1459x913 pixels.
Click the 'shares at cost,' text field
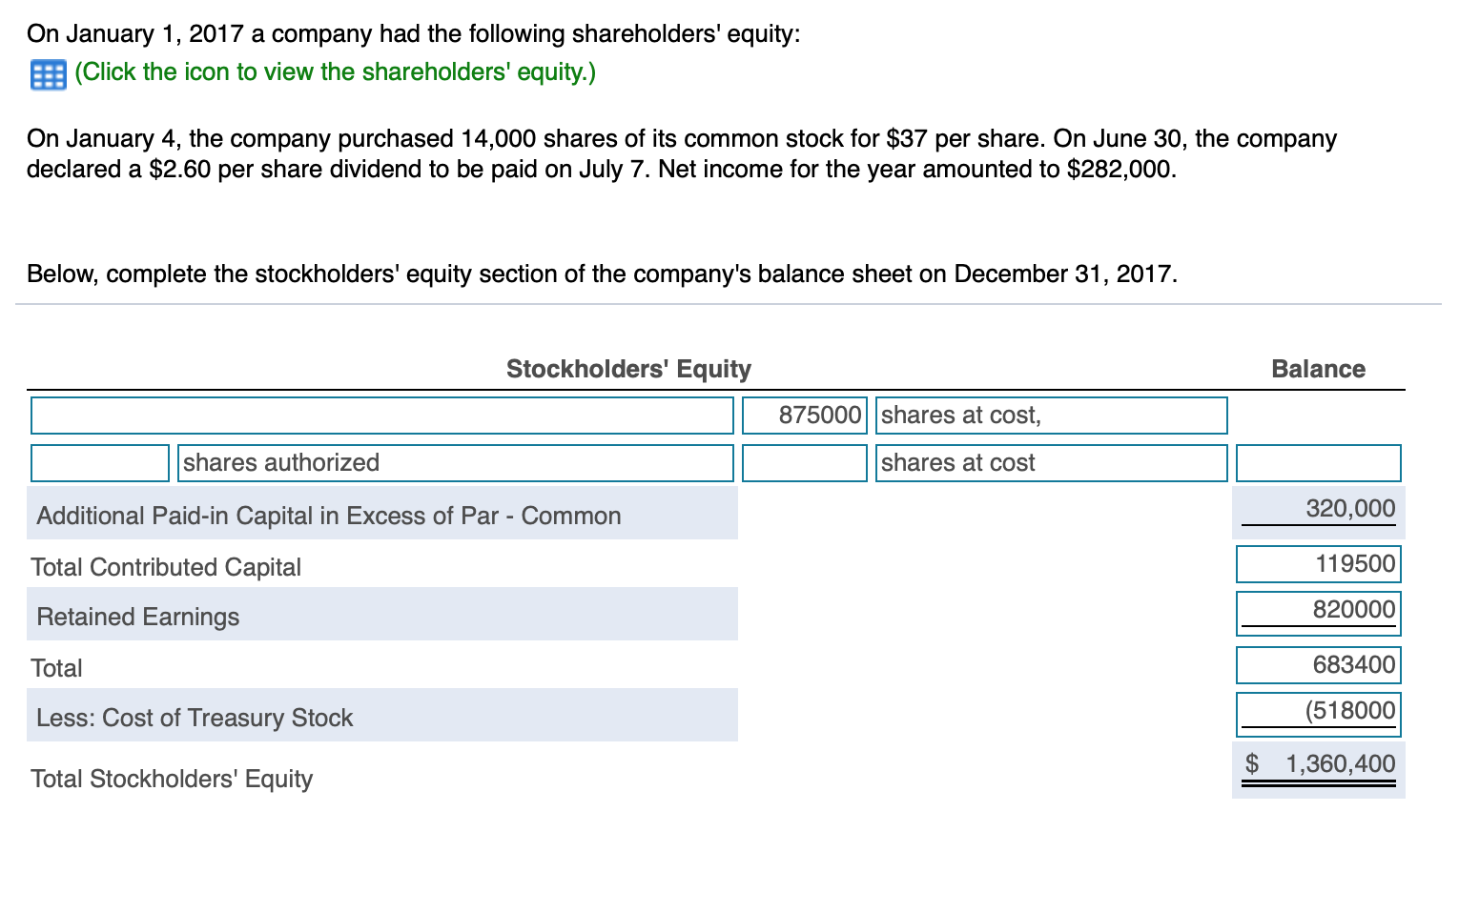coord(1049,415)
